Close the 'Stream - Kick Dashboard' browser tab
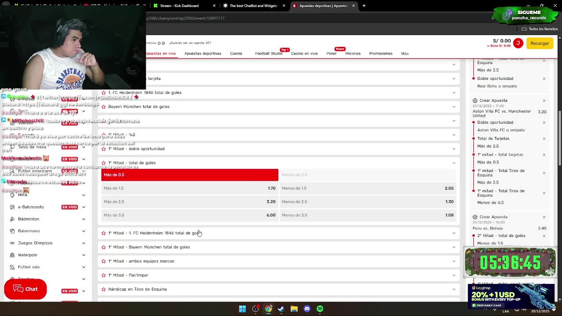This screenshot has width=562, height=316. pyautogui.click(x=214, y=6)
